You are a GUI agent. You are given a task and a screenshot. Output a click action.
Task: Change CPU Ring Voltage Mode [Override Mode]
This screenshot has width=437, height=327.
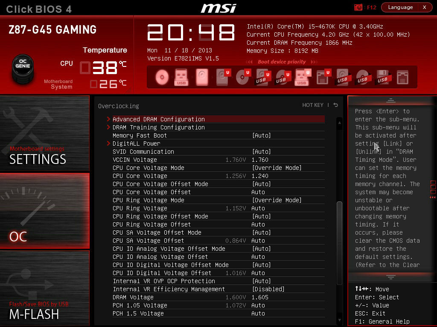277,200
